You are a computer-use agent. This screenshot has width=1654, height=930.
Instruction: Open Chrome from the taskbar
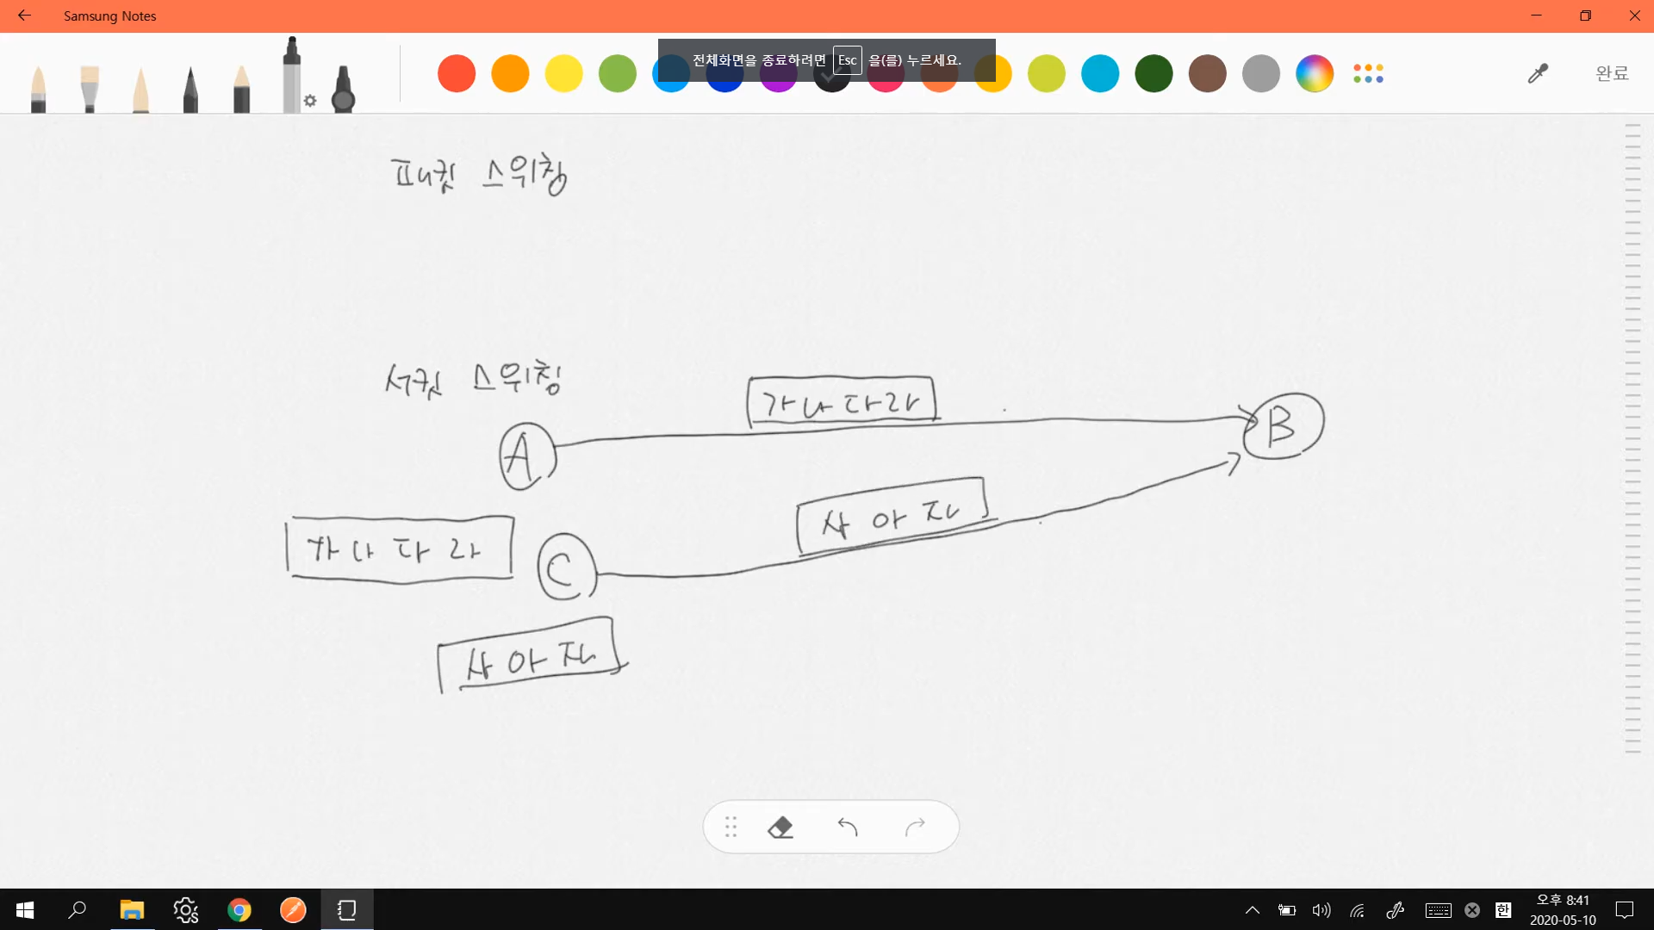[x=239, y=910]
